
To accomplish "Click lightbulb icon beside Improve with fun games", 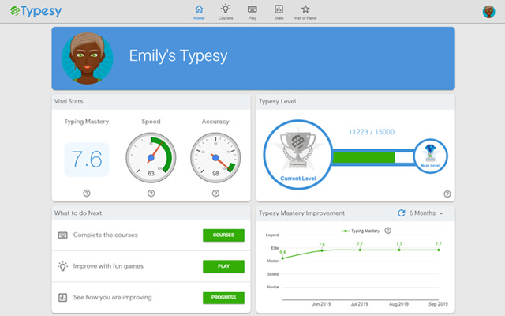I will (x=63, y=266).
